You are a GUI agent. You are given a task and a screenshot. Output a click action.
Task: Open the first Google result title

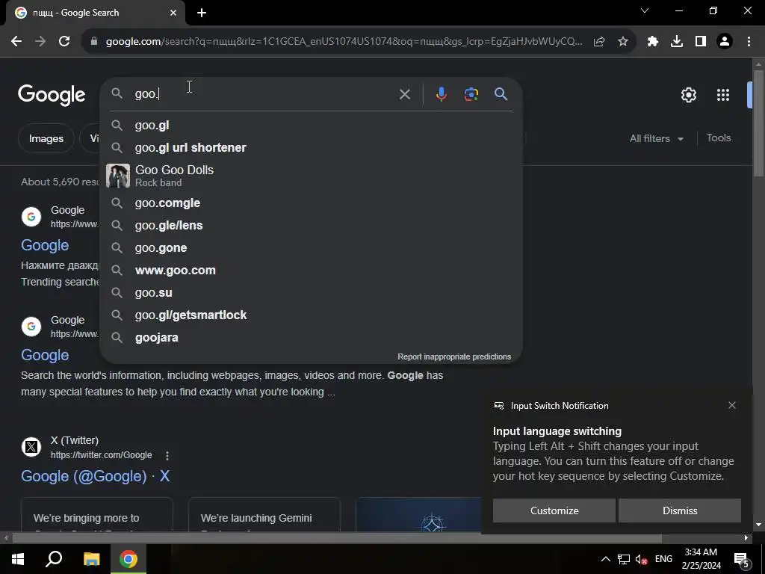(x=45, y=245)
